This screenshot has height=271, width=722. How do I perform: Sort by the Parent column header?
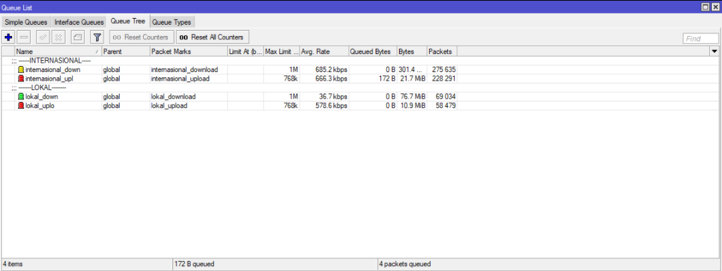(126, 51)
